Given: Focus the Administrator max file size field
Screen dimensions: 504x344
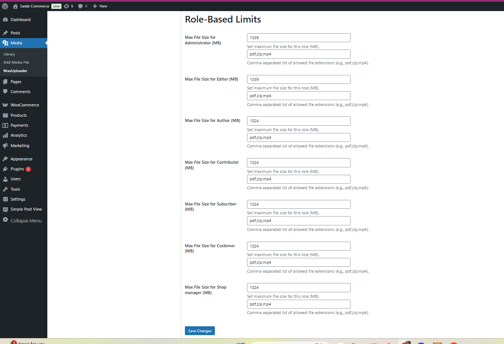Looking at the screenshot, I should [x=298, y=38].
